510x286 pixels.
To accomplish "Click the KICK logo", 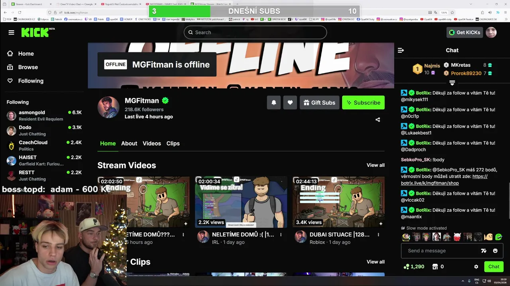I will pyautogui.click(x=38, y=32).
